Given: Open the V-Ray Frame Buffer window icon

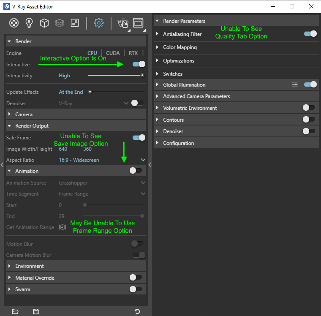Looking at the screenshot, I should pos(138,23).
